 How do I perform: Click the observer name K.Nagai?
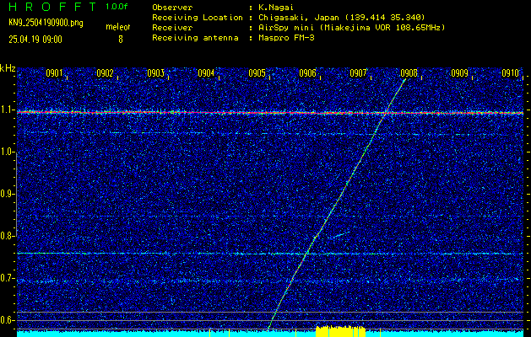[276, 7]
